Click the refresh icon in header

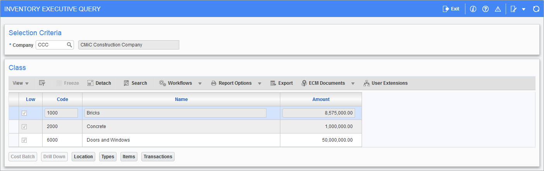tap(536, 9)
